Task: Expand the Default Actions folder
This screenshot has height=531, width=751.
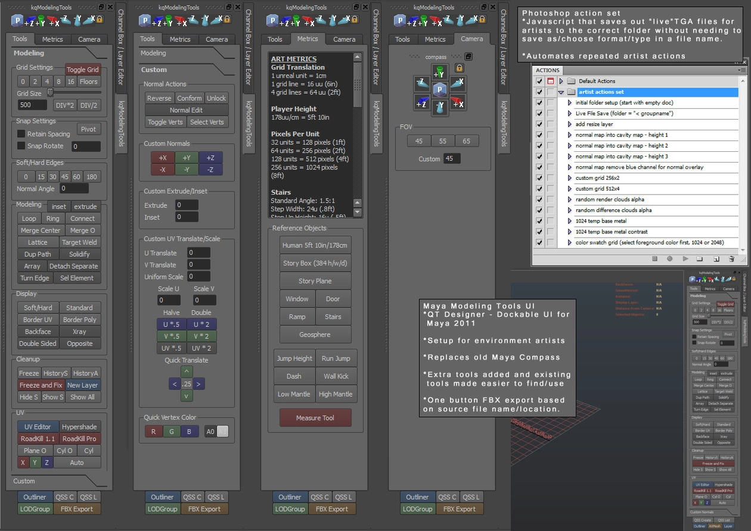Action: (561, 81)
